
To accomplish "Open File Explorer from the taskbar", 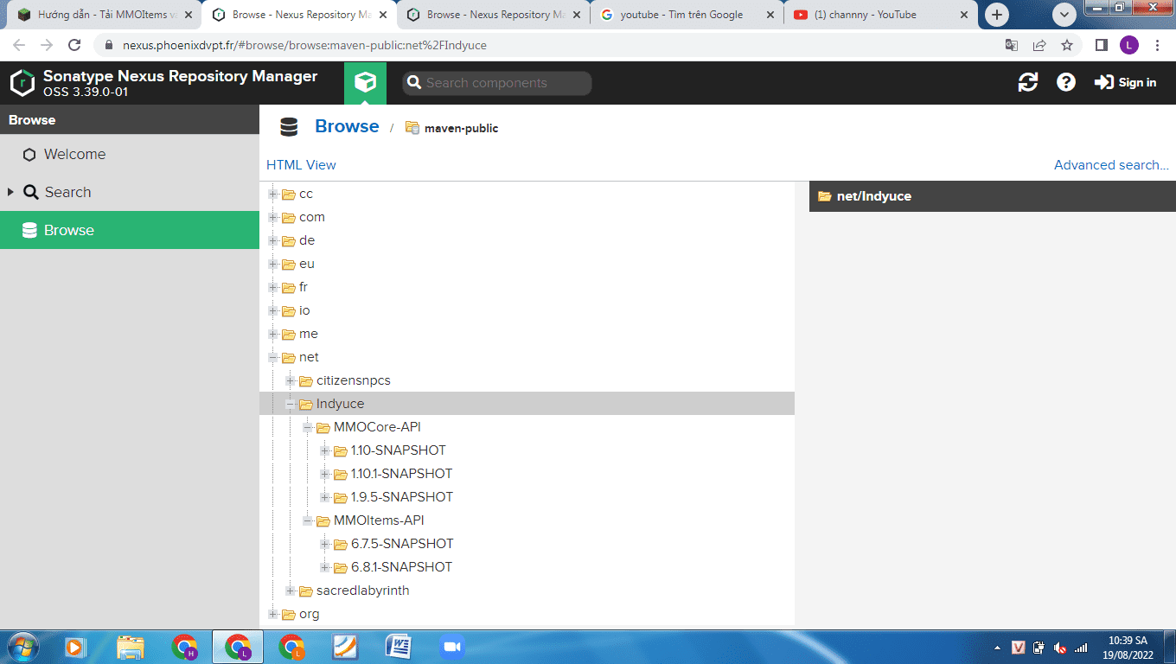I will pyautogui.click(x=131, y=647).
